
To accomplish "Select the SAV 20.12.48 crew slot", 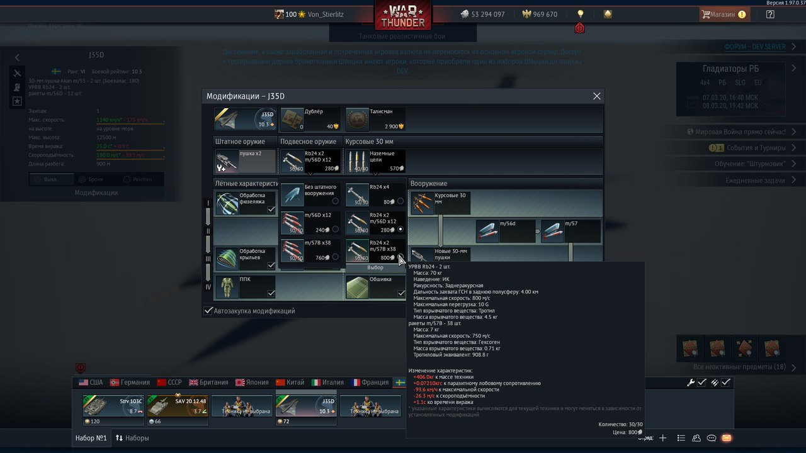I will 178,406.
